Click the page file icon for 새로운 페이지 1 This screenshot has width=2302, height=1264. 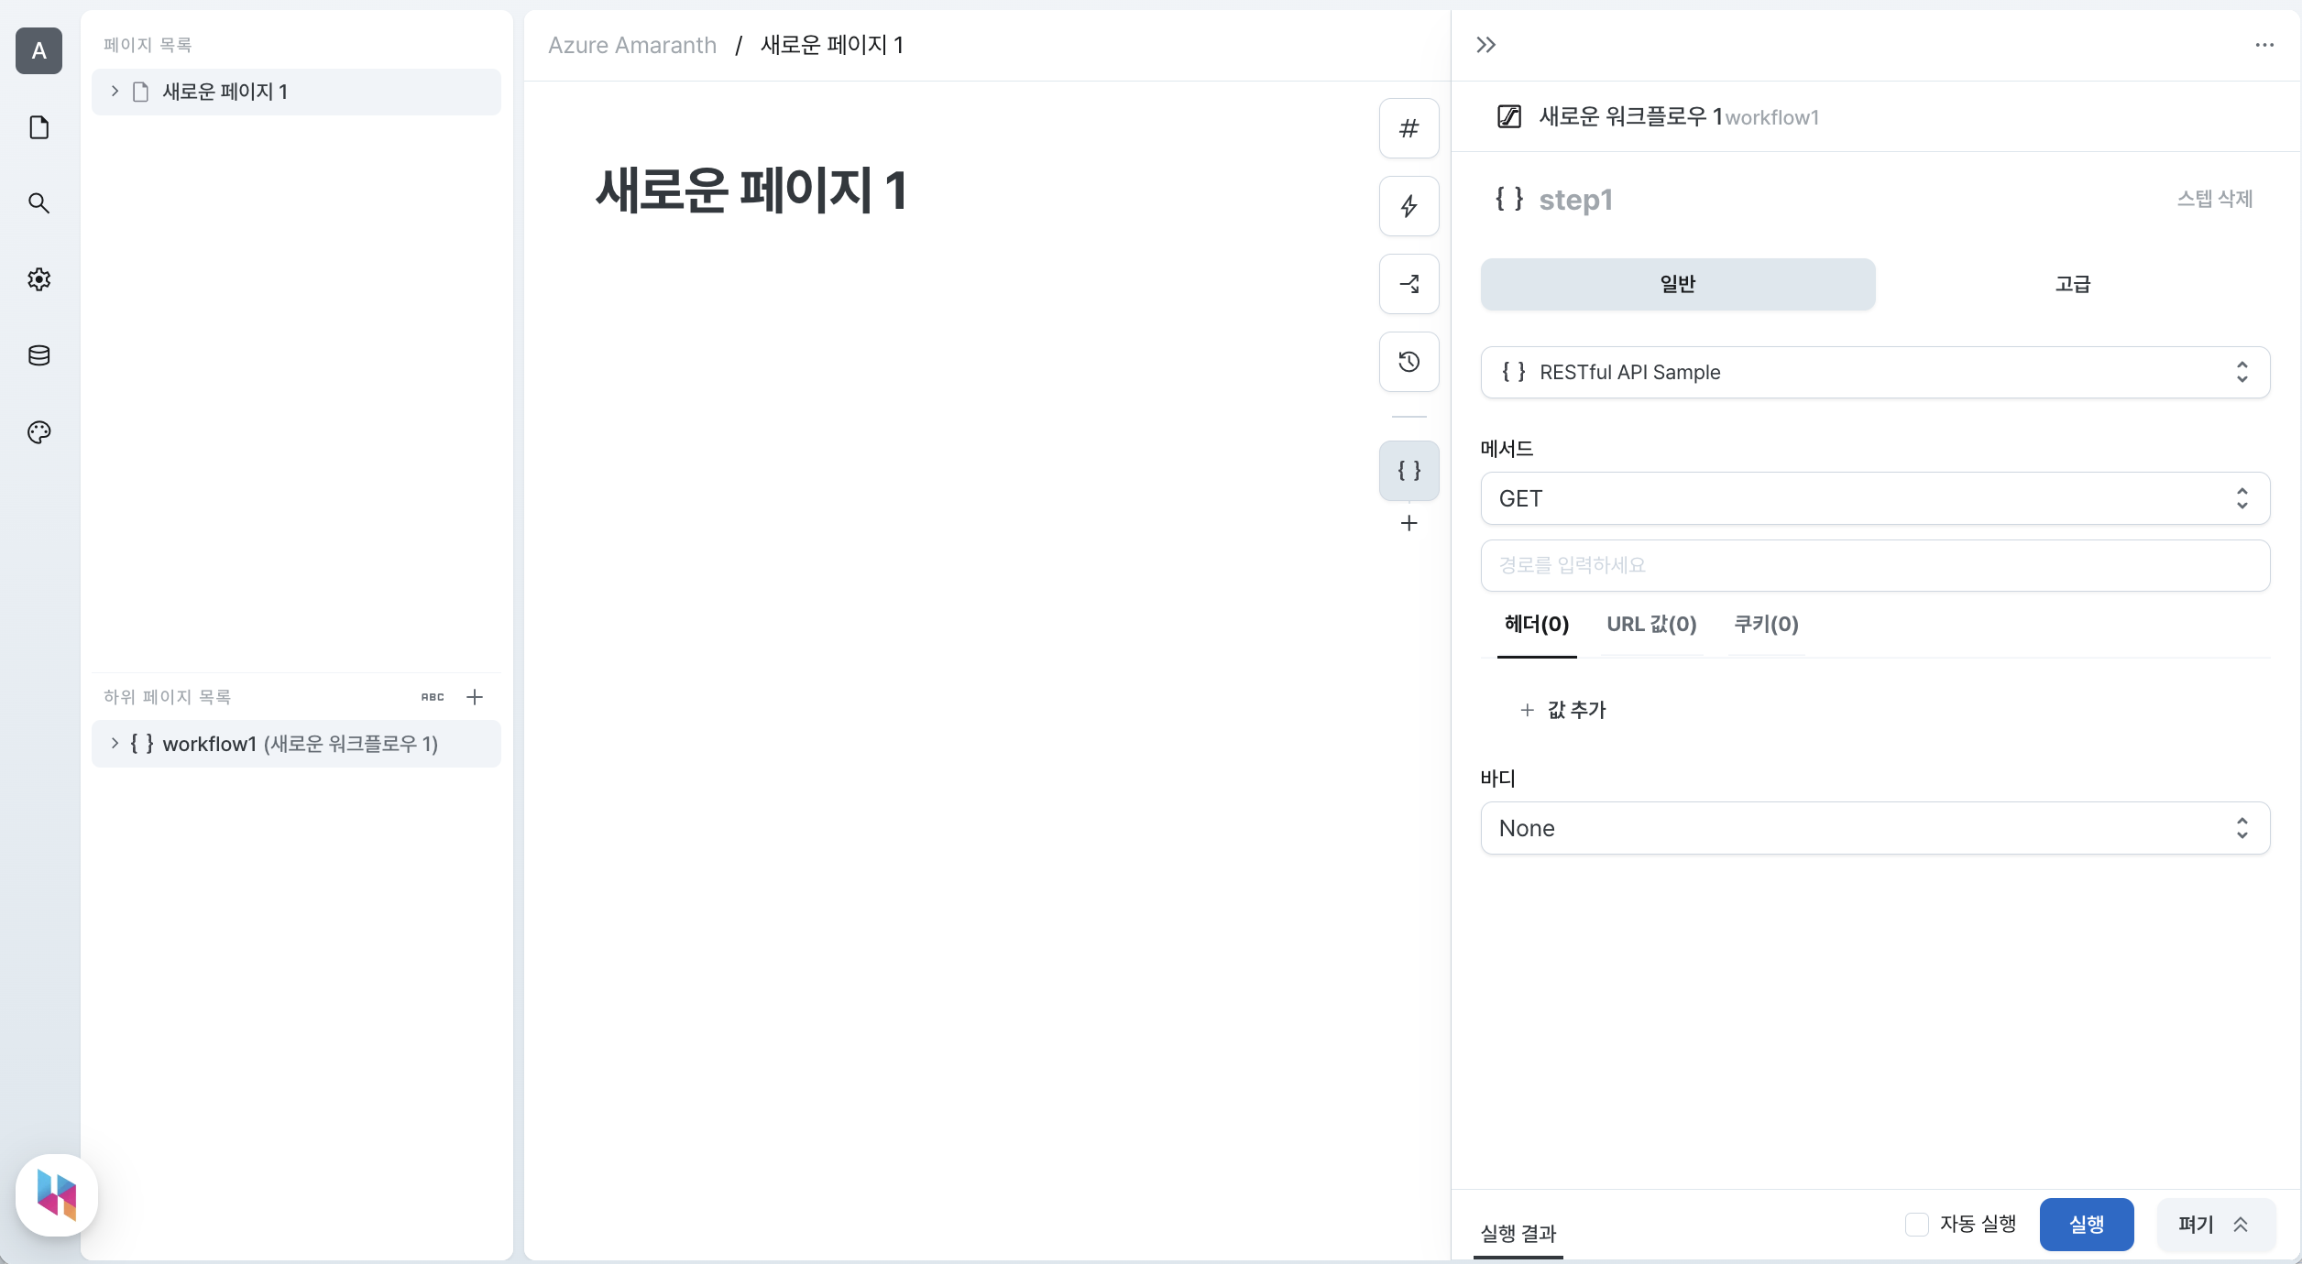point(141,92)
